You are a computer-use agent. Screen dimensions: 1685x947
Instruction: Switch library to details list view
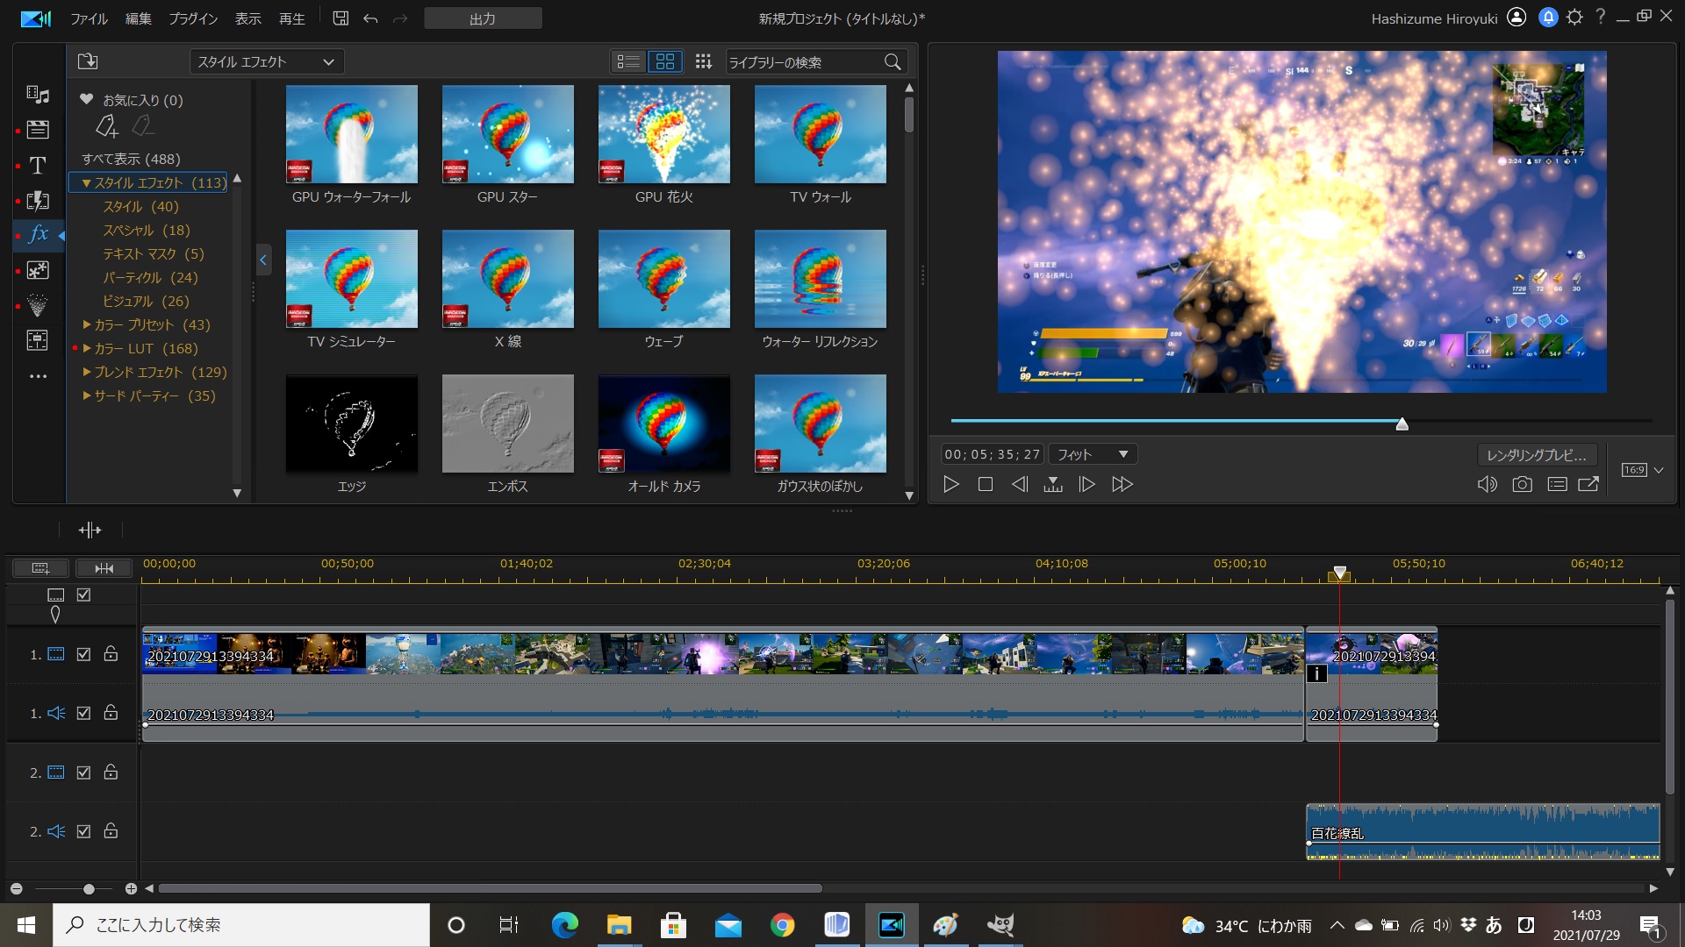pyautogui.click(x=628, y=61)
